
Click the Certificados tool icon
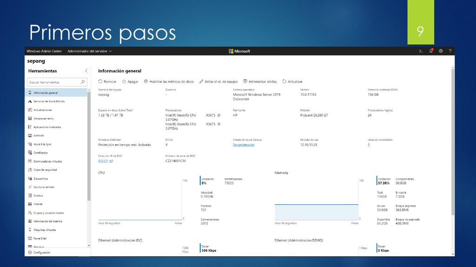pyautogui.click(x=30, y=153)
